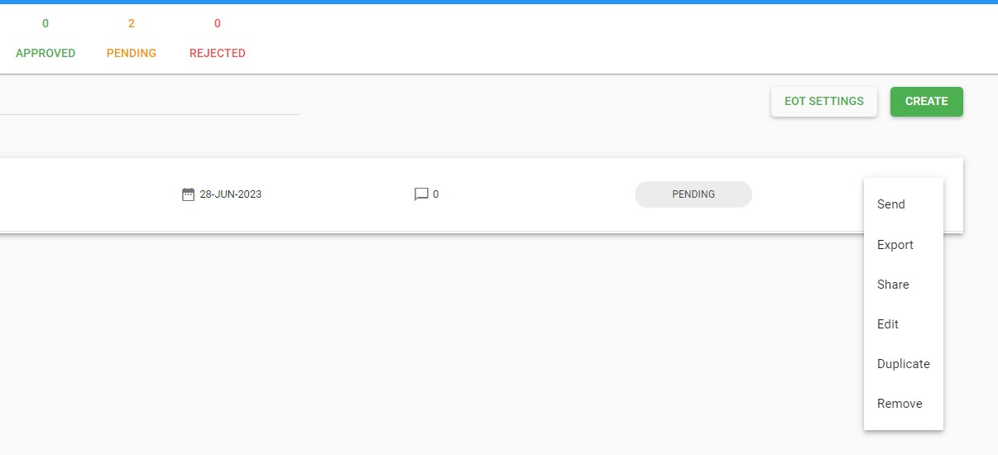The image size is (998, 455).
Task: Click the calendar icon beside 28-JUN-2023
Action: click(x=188, y=194)
